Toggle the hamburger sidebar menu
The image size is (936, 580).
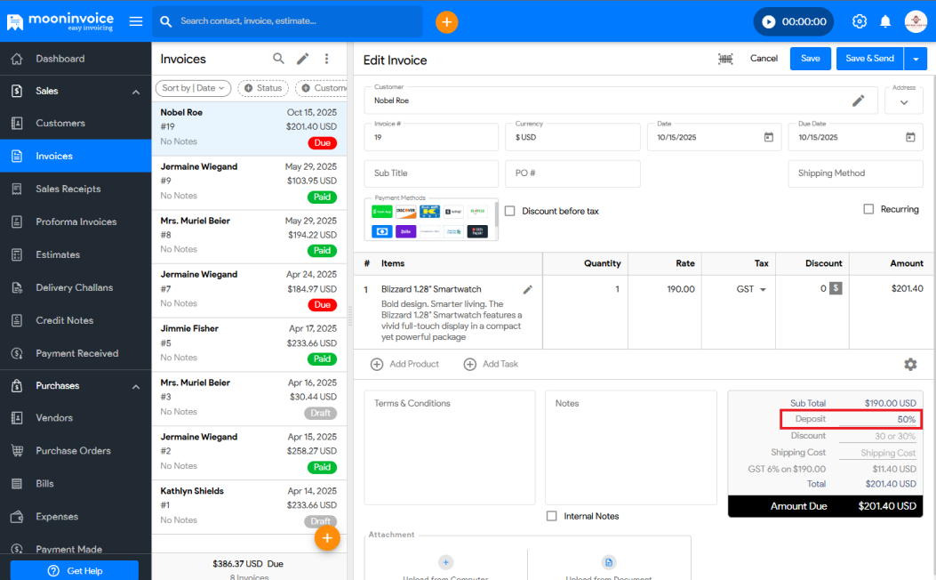point(136,21)
